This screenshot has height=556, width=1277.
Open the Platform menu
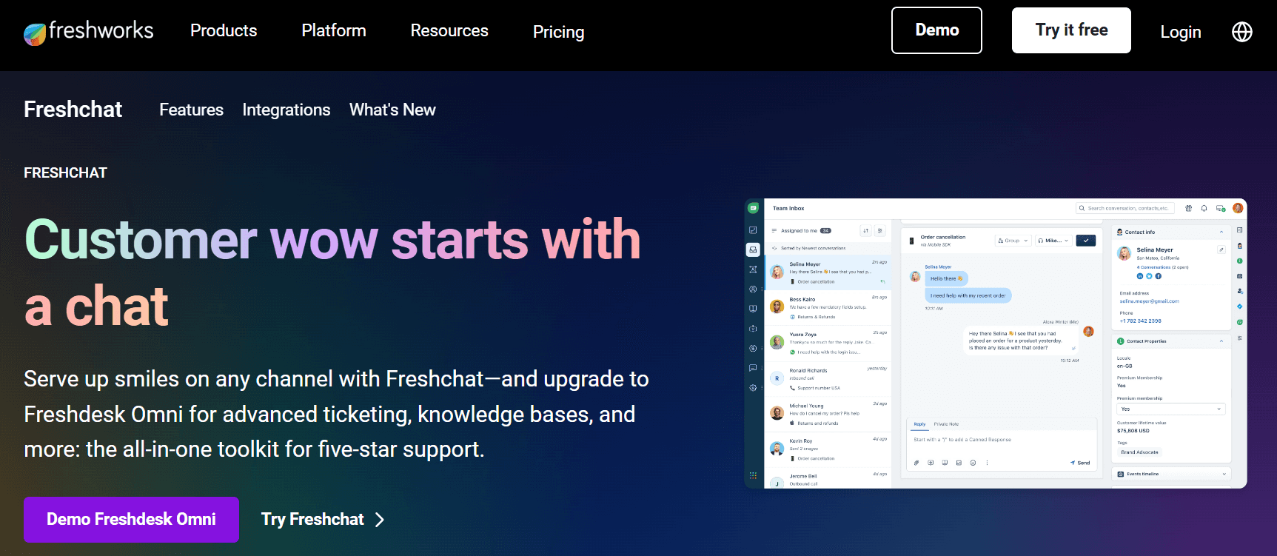(x=334, y=30)
